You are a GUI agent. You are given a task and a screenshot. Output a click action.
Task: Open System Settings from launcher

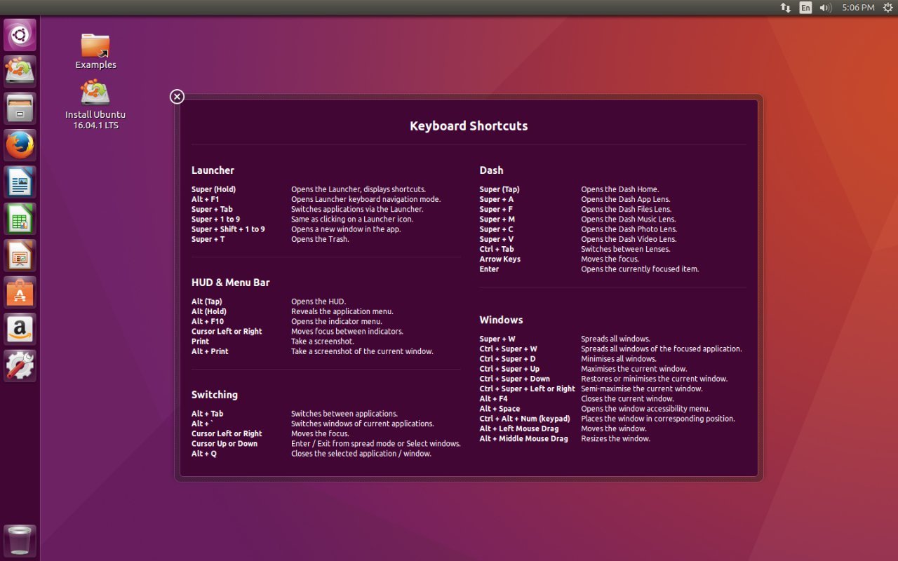click(x=20, y=365)
